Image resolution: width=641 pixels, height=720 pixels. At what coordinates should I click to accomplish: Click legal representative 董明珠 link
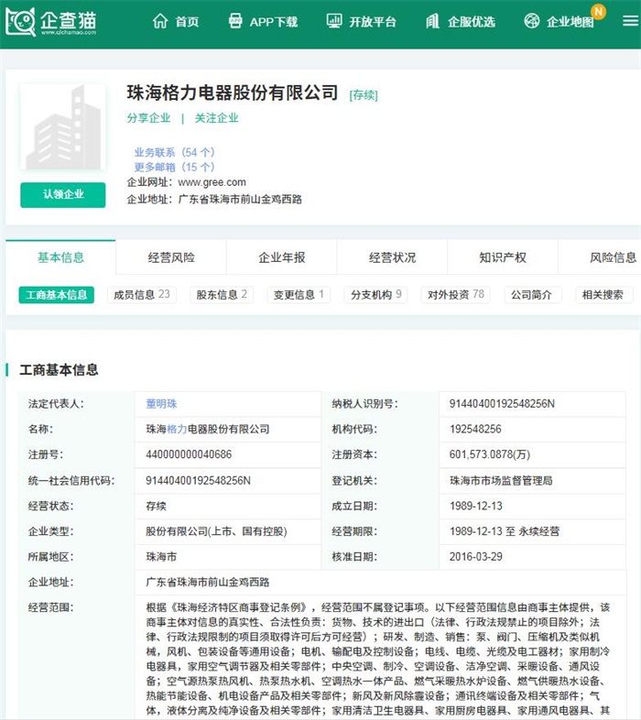(x=162, y=404)
